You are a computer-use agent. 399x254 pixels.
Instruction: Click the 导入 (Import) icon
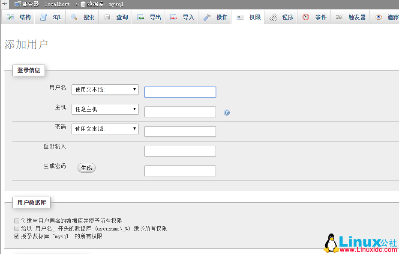pos(174,18)
